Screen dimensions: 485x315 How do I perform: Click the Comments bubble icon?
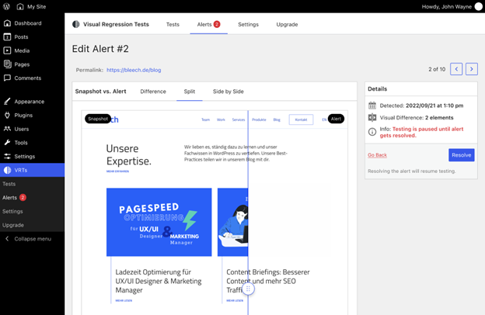(8, 78)
